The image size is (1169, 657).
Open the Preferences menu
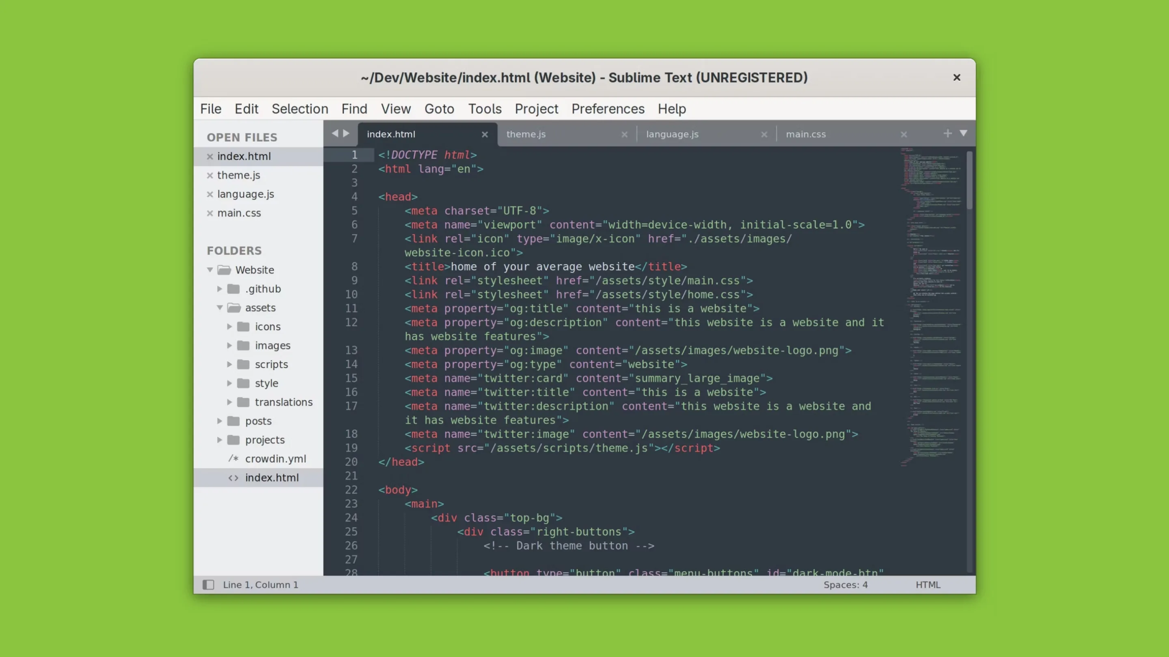608,109
